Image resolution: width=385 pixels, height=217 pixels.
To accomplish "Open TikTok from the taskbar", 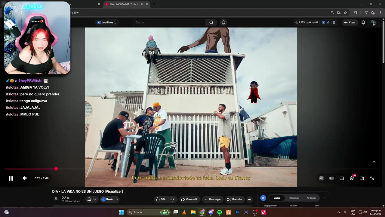I will [x=264, y=212].
